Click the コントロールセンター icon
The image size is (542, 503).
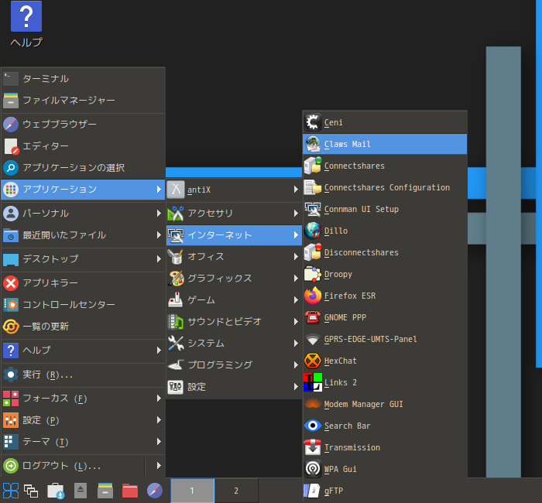point(11,305)
